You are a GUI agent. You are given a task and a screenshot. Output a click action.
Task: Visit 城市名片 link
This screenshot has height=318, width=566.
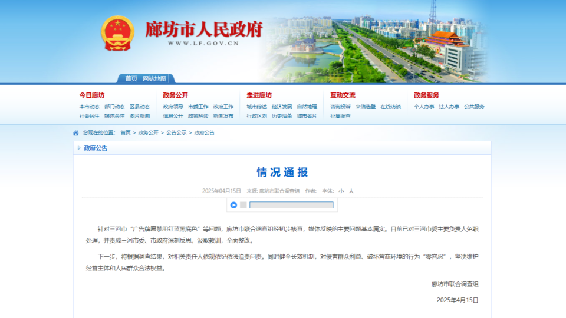click(307, 116)
